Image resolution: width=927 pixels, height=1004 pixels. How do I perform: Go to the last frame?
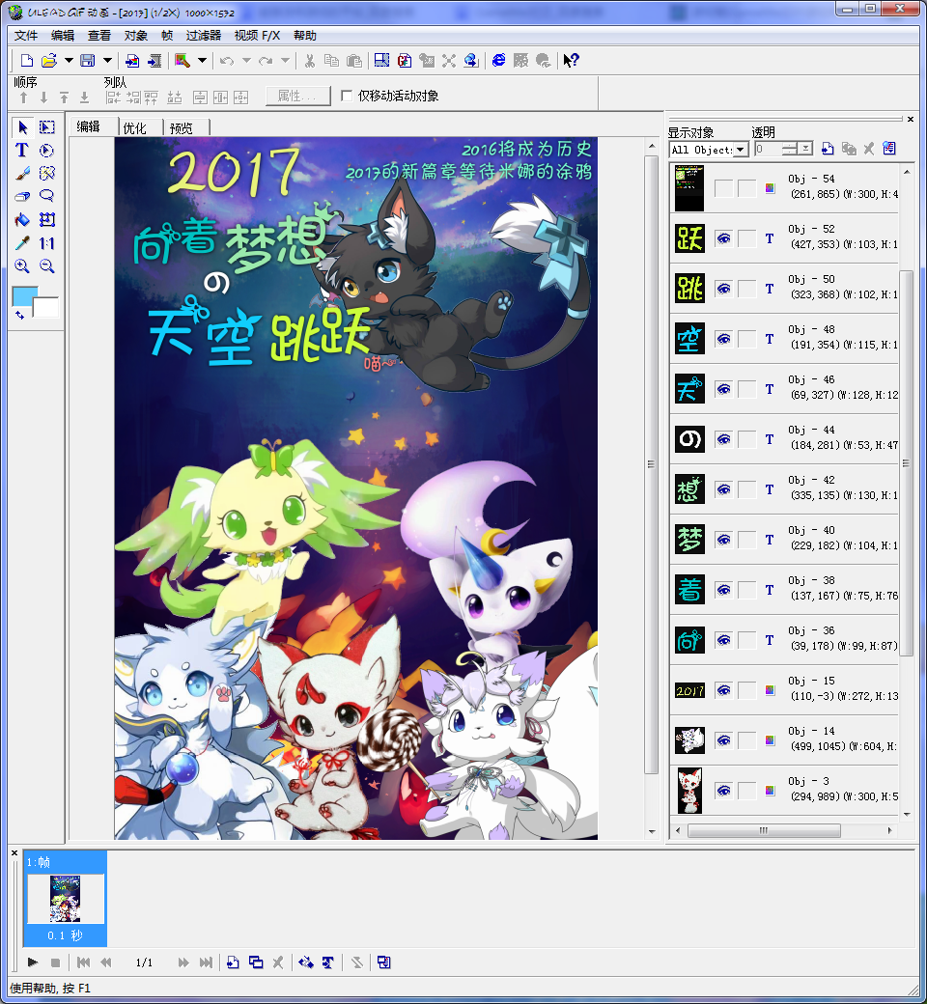point(206,962)
